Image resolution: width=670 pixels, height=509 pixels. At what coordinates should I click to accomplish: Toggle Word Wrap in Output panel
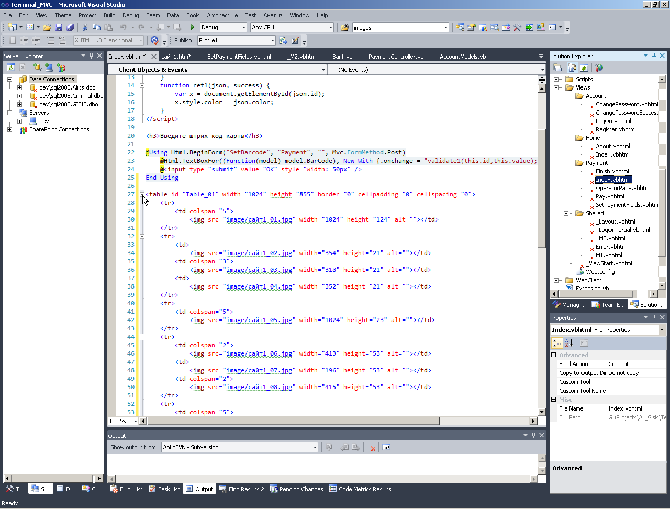pyautogui.click(x=386, y=447)
